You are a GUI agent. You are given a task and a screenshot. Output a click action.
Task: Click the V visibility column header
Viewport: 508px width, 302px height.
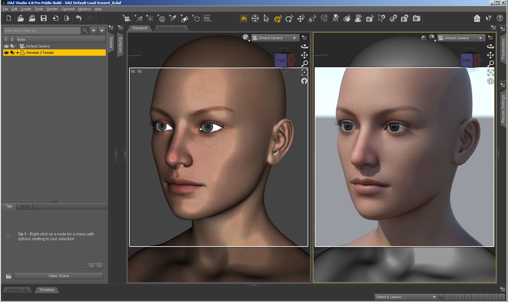pos(6,40)
